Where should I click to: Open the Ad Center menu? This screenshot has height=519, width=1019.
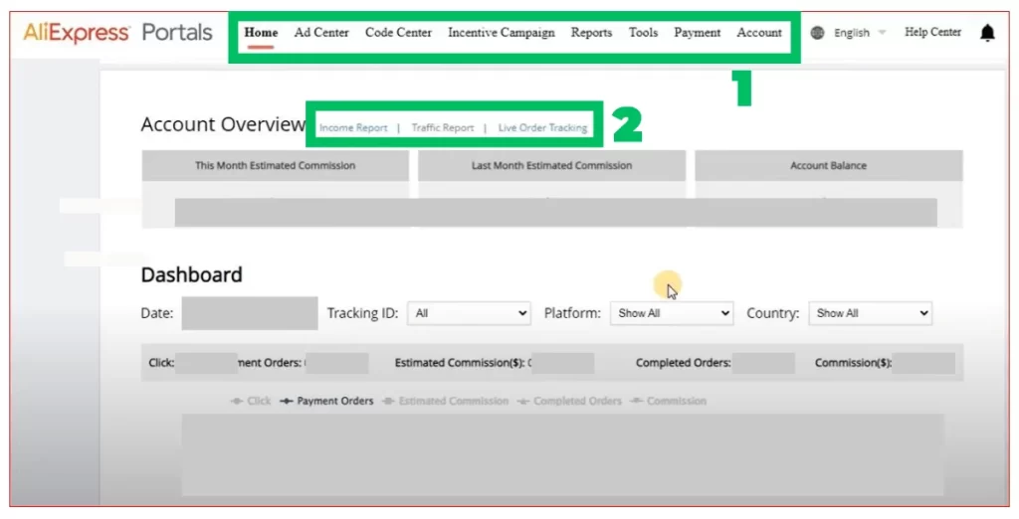point(321,33)
